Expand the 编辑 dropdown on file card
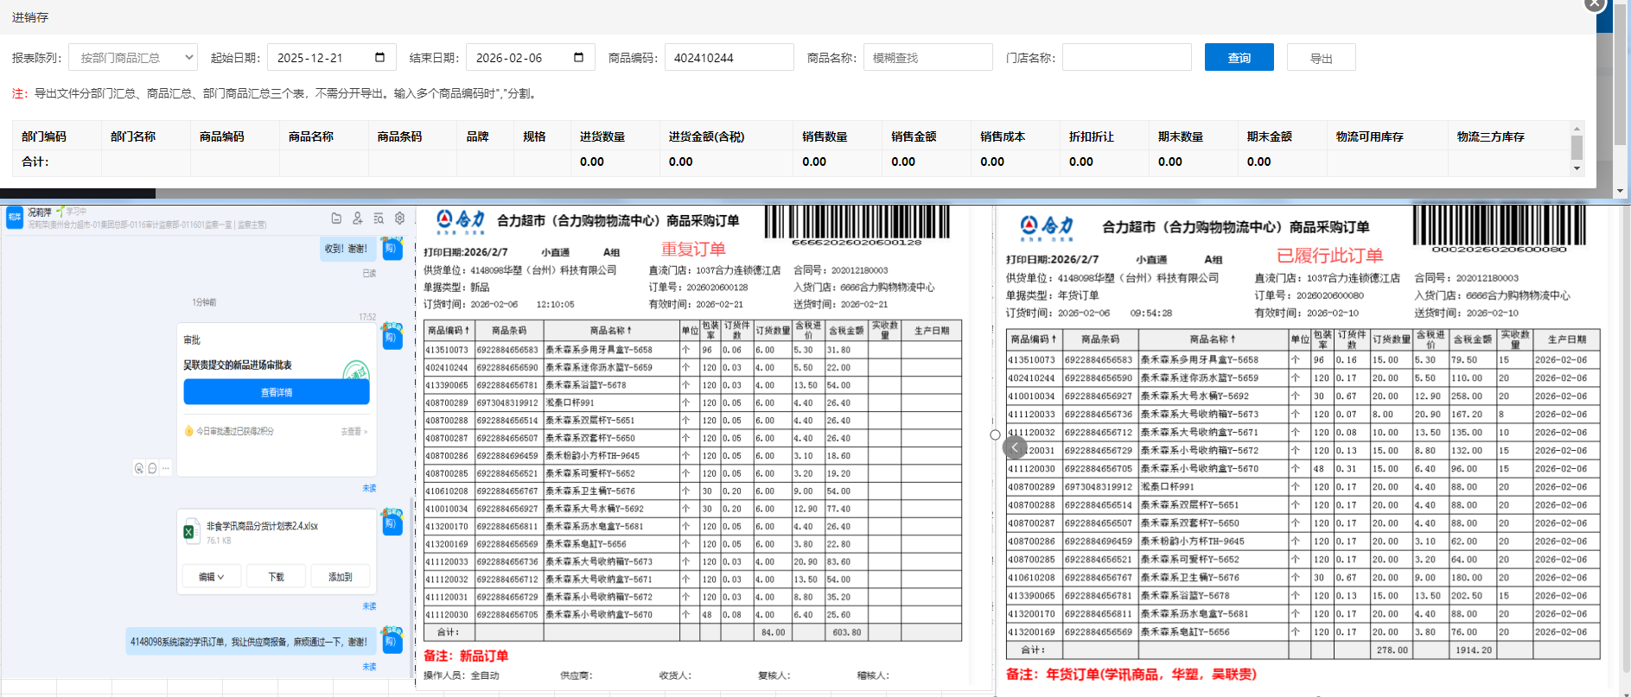Viewport: 1631px width, 697px height. click(211, 577)
